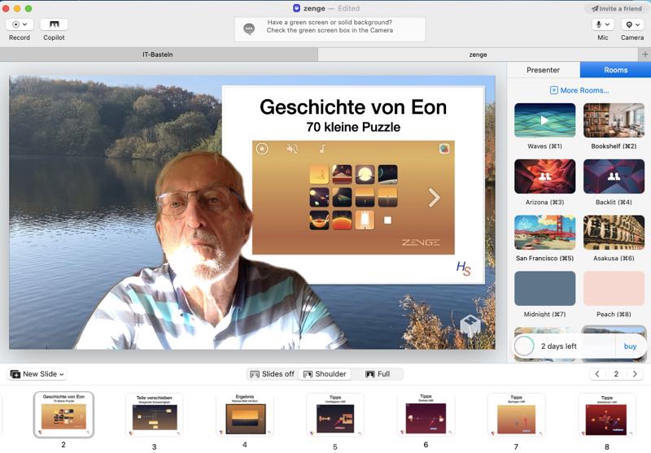651x453 pixels.
Task: Go to the previous slide arrow
Action: (597, 374)
